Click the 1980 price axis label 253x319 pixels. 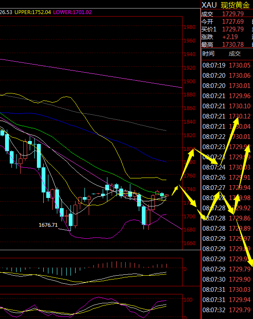click(x=190, y=27)
